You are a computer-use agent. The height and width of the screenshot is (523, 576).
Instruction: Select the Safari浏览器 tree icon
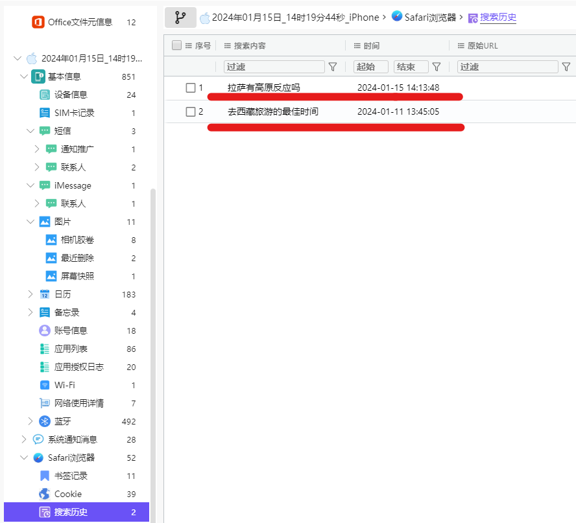(x=38, y=458)
